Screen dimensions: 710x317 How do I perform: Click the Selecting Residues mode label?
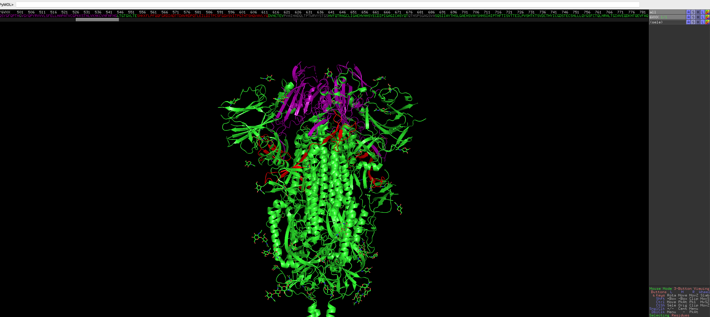669,315
